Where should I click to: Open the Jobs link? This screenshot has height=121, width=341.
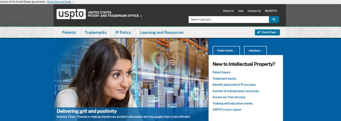(241, 11)
